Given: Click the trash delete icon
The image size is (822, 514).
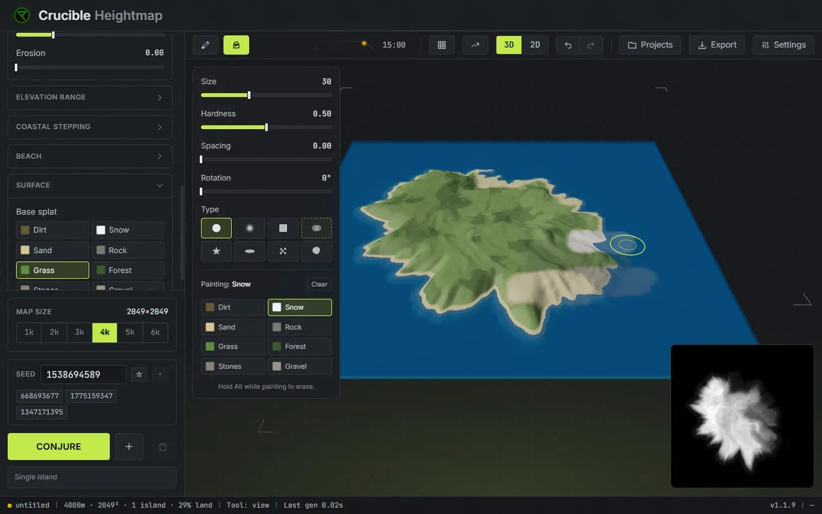Looking at the screenshot, I should [x=163, y=447].
